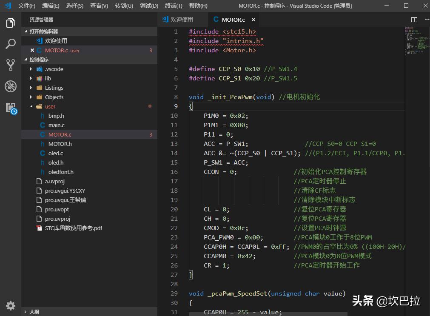Open main.c in the file tree
This screenshot has width=430, height=316.
point(56,125)
